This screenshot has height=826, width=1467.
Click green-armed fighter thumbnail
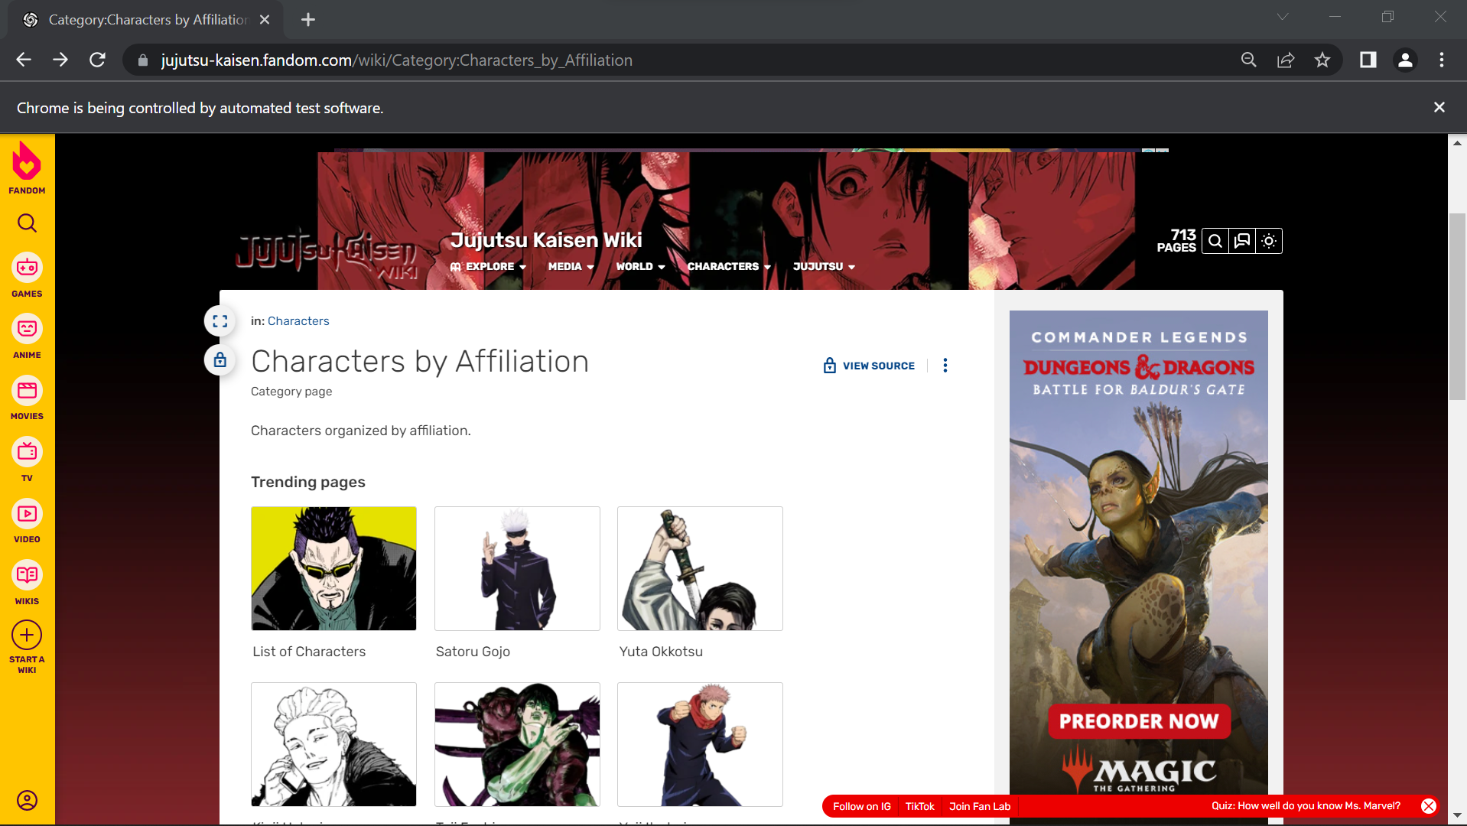(517, 744)
